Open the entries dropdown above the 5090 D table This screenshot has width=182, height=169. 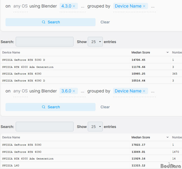(x=95, y=42)
